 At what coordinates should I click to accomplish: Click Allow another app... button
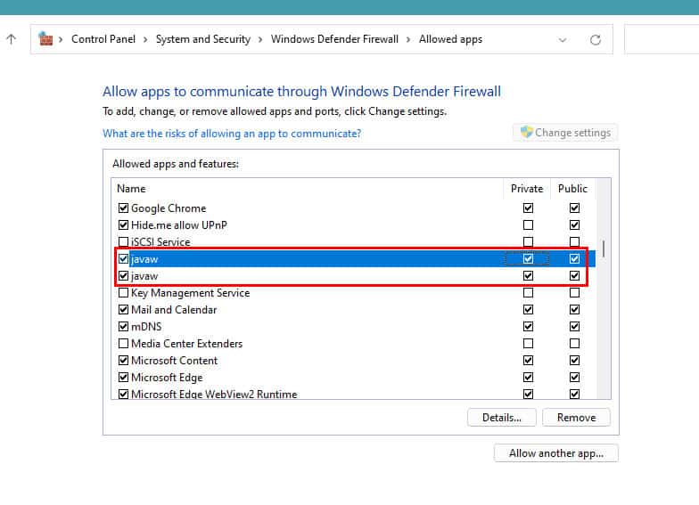[556, 453]
